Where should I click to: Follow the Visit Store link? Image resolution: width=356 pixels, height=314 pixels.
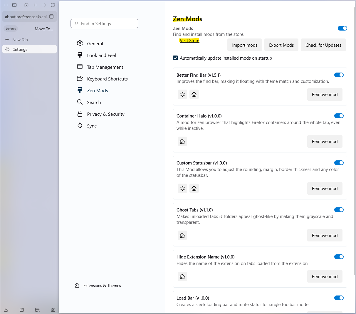pyautogui.click(x=189, y=41)
